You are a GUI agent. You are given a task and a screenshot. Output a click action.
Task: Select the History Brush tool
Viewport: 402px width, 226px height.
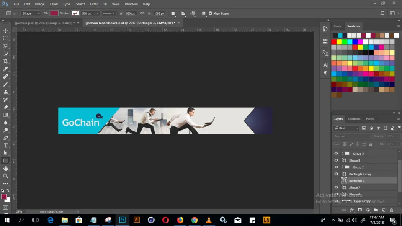coord(5,100)
